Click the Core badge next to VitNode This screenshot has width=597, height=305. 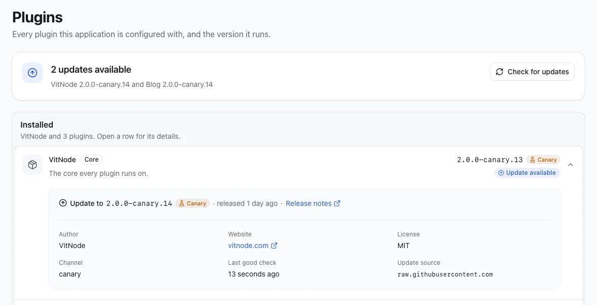[91, 160]
